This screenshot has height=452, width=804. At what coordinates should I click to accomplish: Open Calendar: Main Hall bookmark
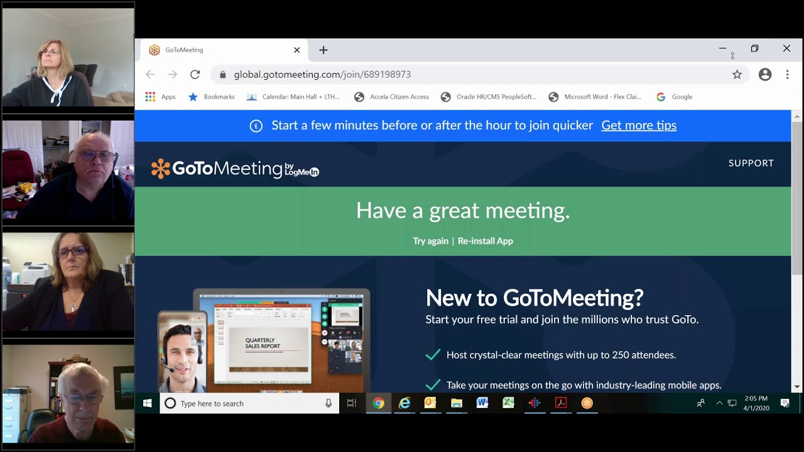293,97
